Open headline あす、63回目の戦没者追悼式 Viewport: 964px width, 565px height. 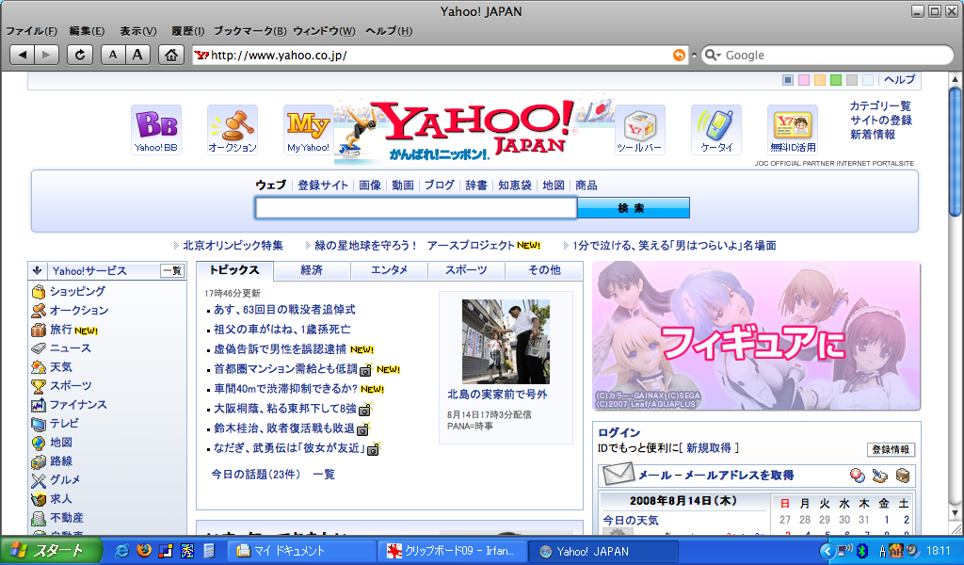click(x=284, y=310)
